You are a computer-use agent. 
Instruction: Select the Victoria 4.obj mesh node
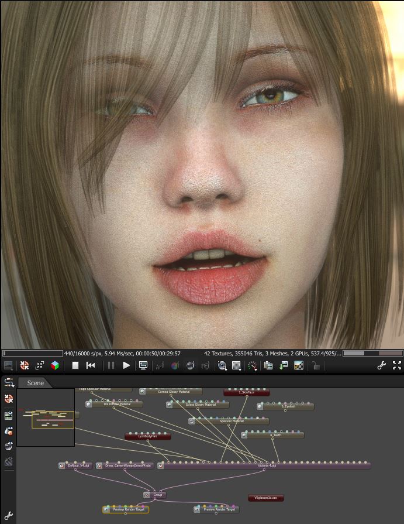point(264,465)
